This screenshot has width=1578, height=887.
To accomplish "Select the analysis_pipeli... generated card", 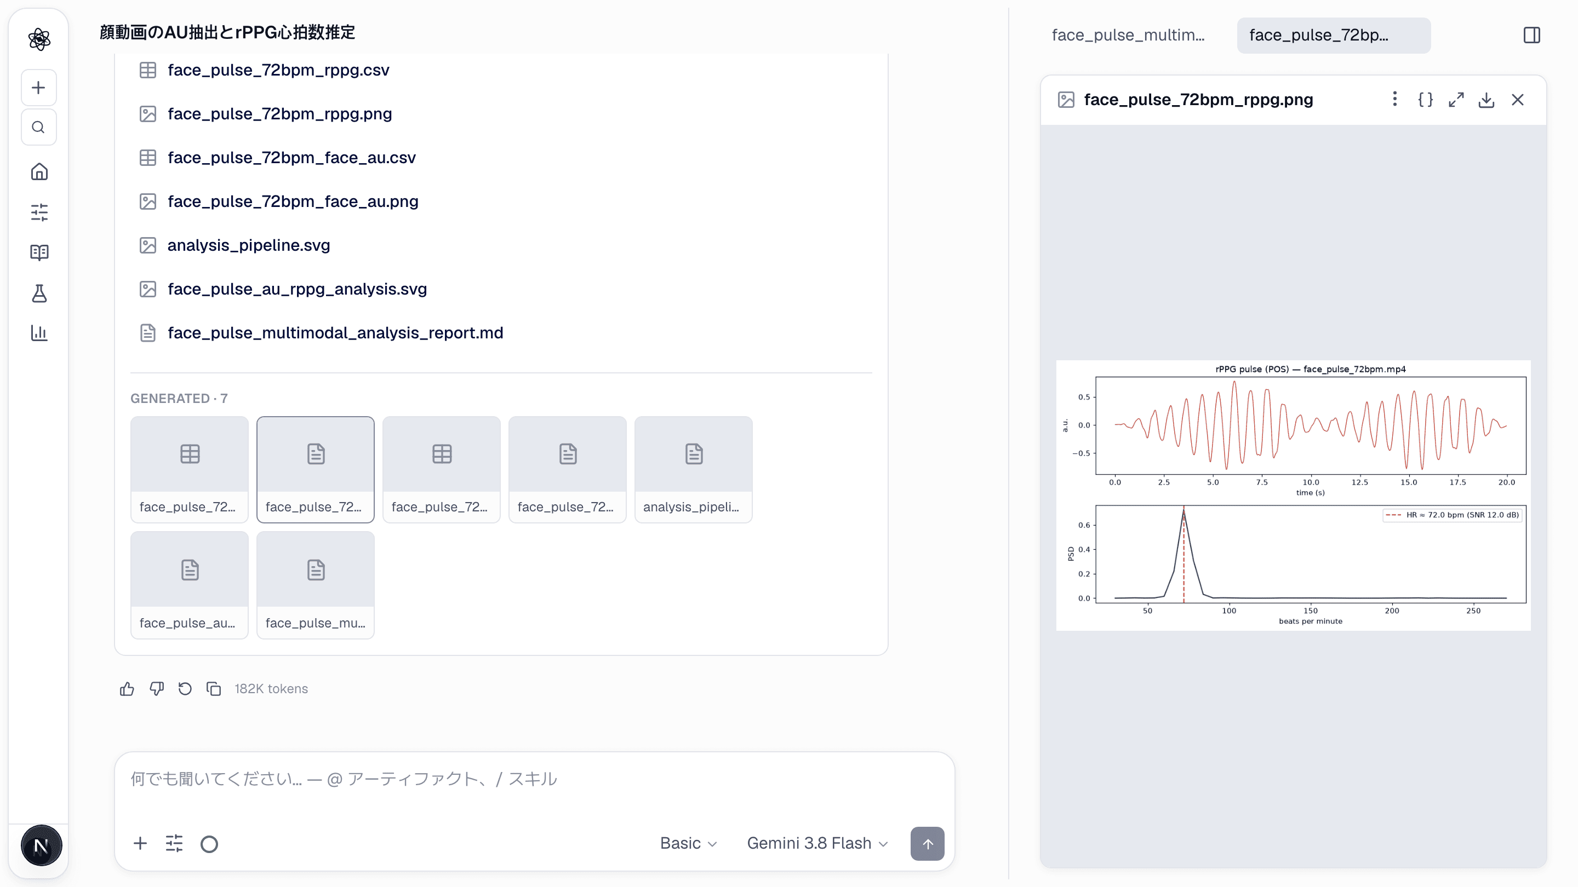I will click(x=693, y=470).
